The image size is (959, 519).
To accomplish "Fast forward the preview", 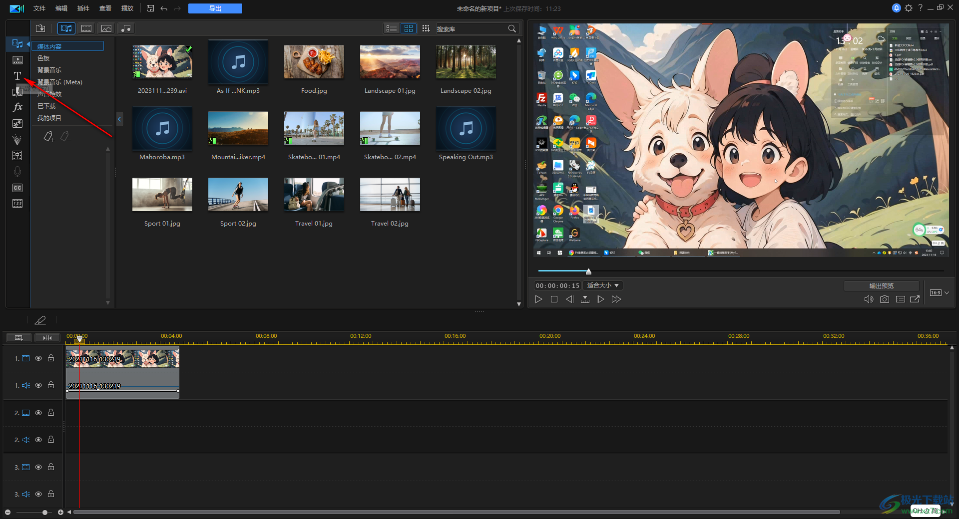I will [616, 299].
